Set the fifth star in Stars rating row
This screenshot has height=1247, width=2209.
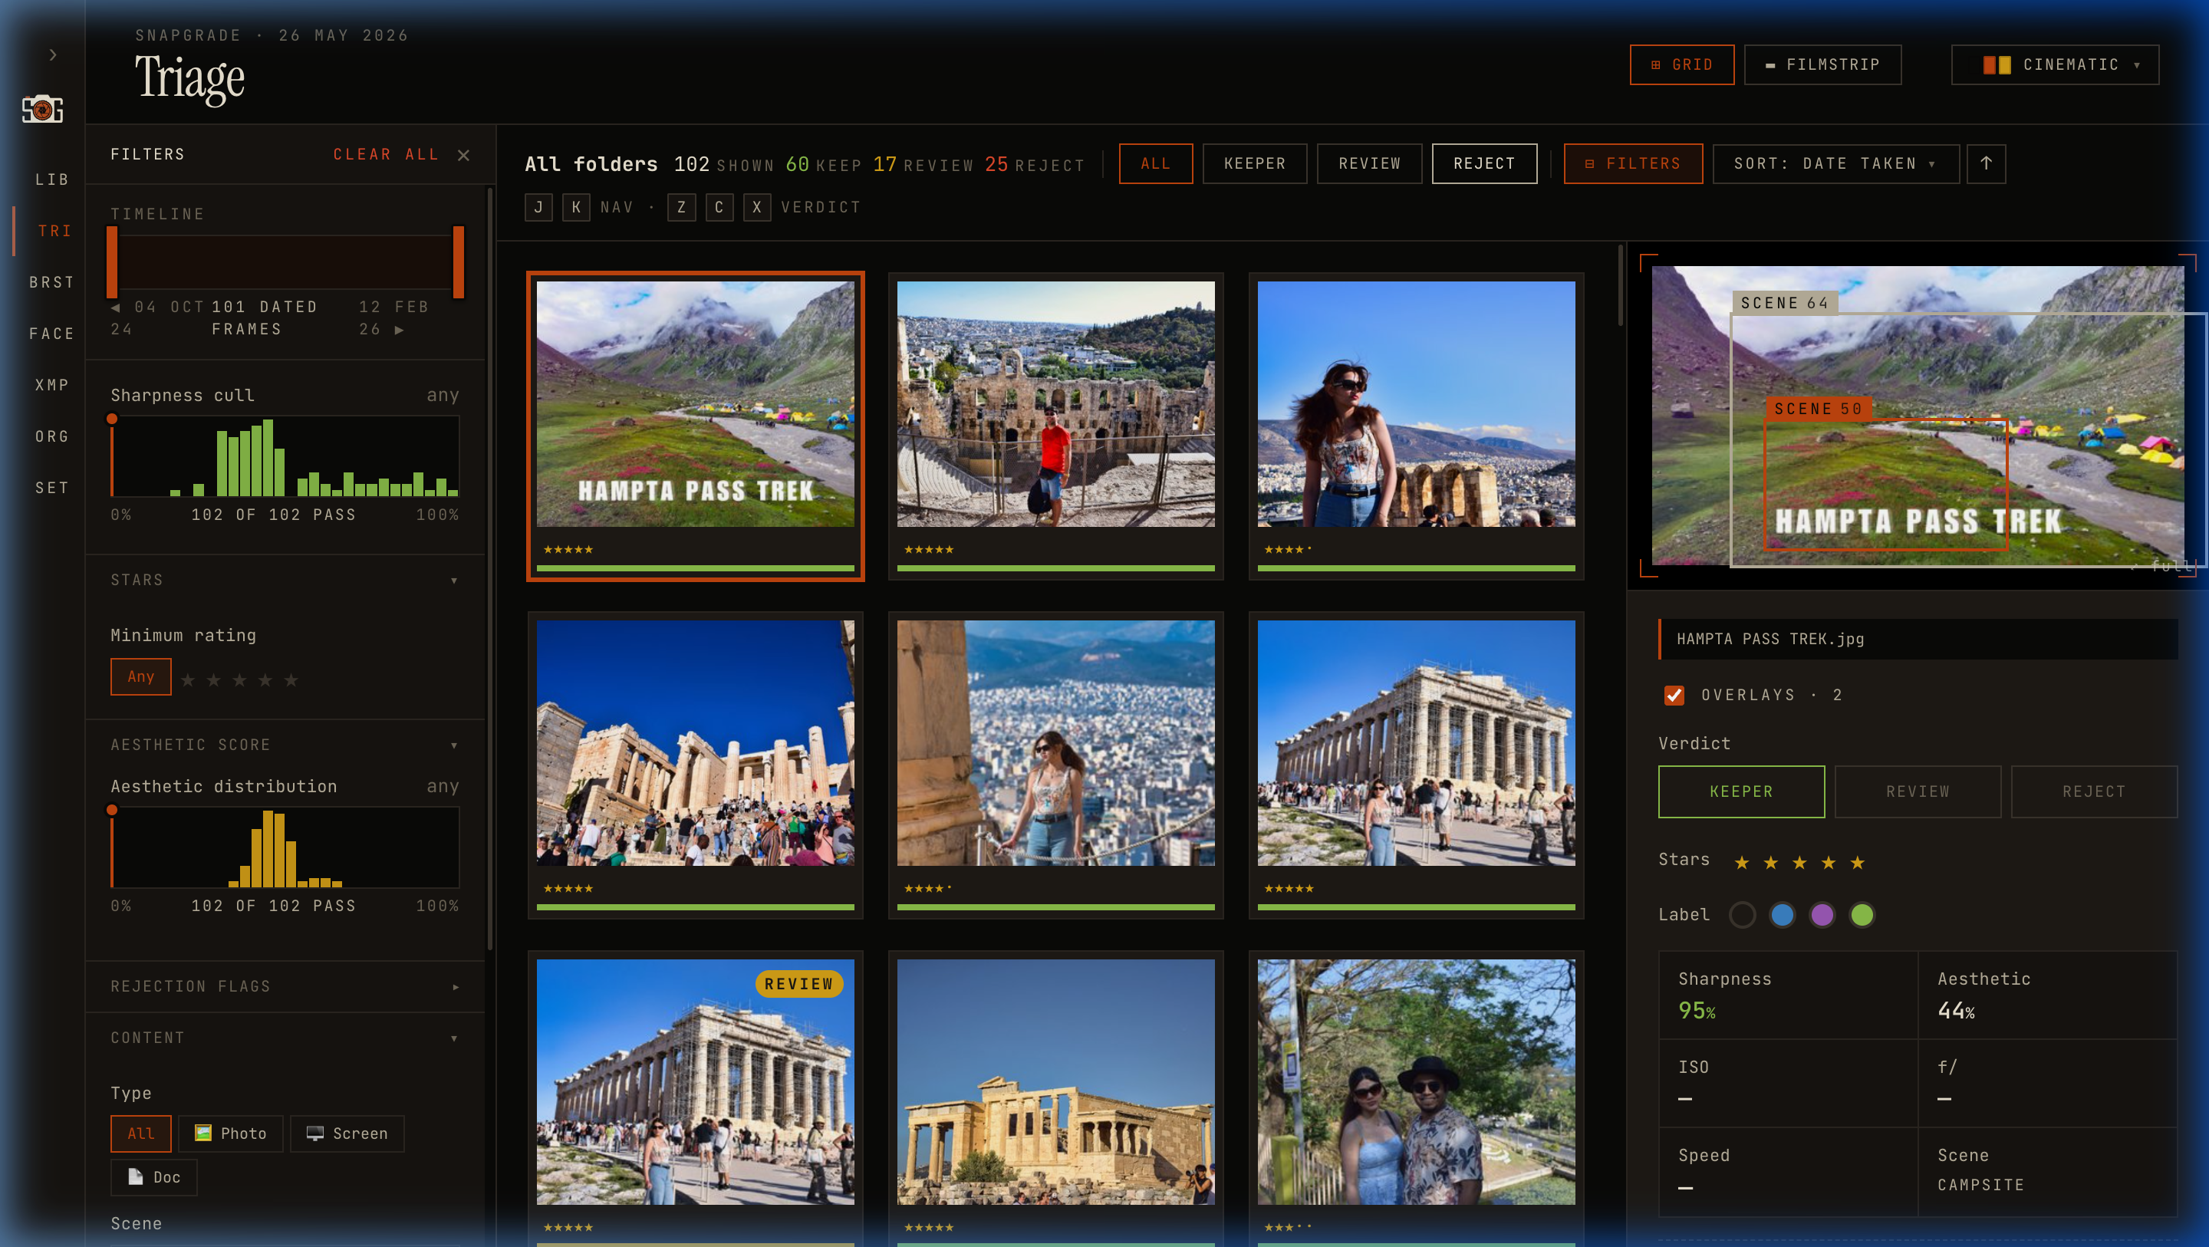tap(1858, 863)
